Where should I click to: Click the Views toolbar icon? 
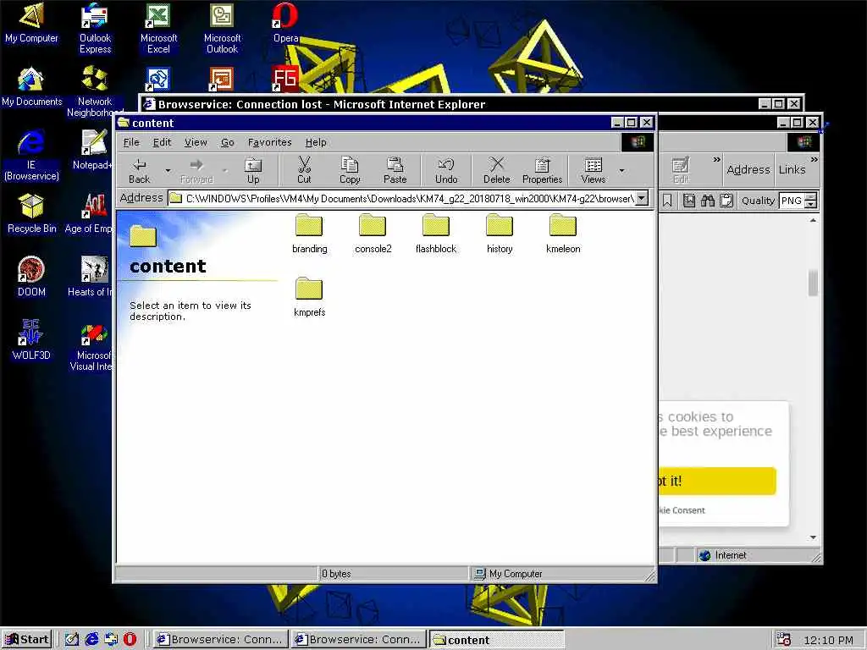tap(594, 171)
